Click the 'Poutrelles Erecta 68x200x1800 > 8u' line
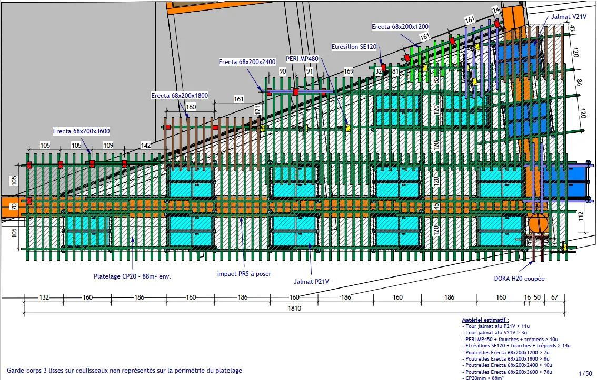 pos(505,359)
